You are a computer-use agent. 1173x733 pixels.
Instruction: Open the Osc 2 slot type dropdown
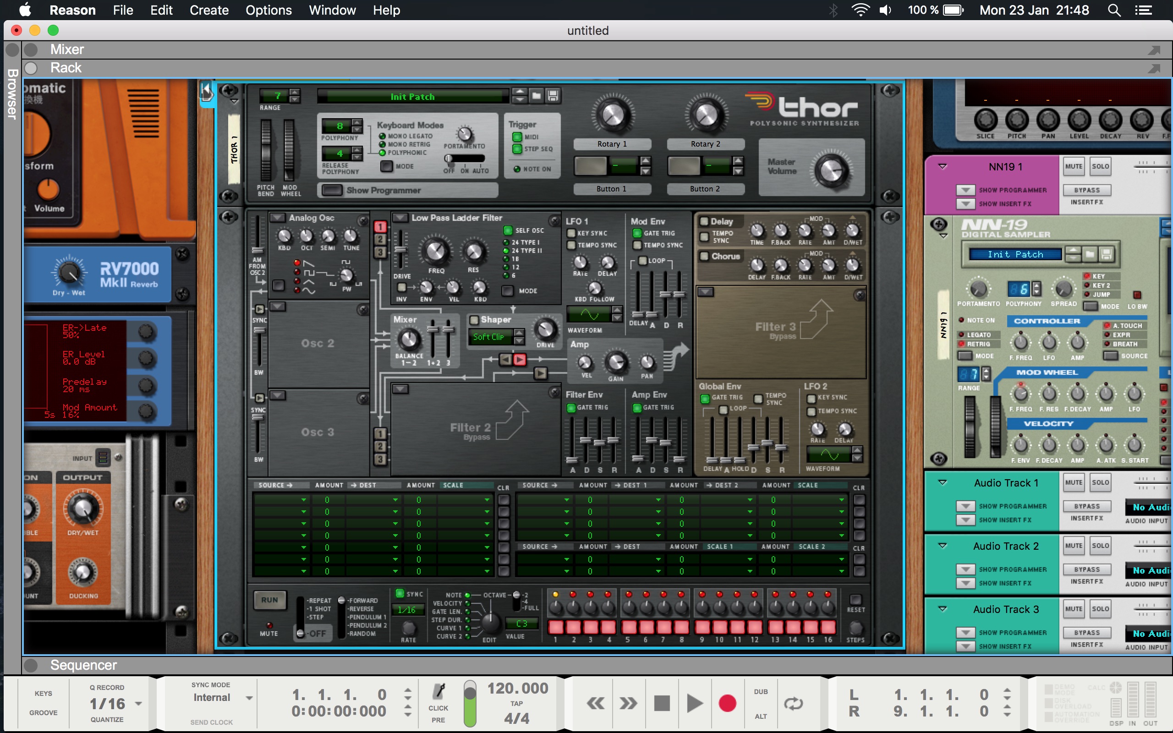pos(278,306)
